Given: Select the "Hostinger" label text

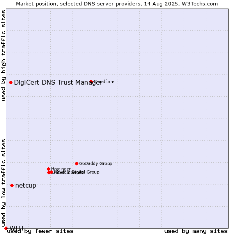Looking at the screenshot, I should pyautogui.click(x=61, y=169).
